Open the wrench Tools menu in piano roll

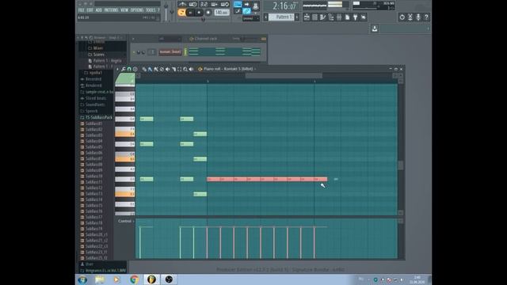[x=124, y=69]
